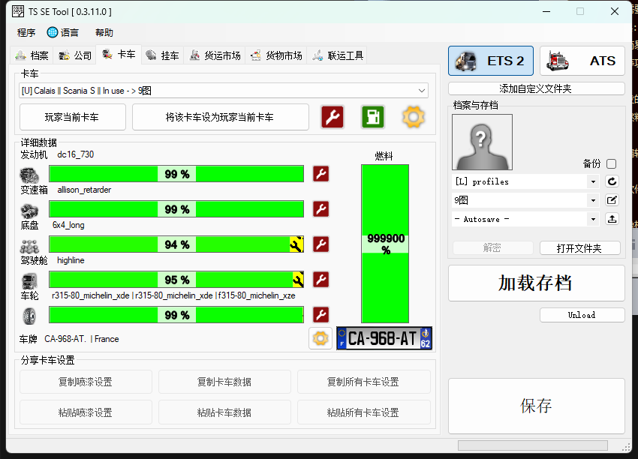
Task: Click 复制所有卡车设置 button
Action: 363,382
